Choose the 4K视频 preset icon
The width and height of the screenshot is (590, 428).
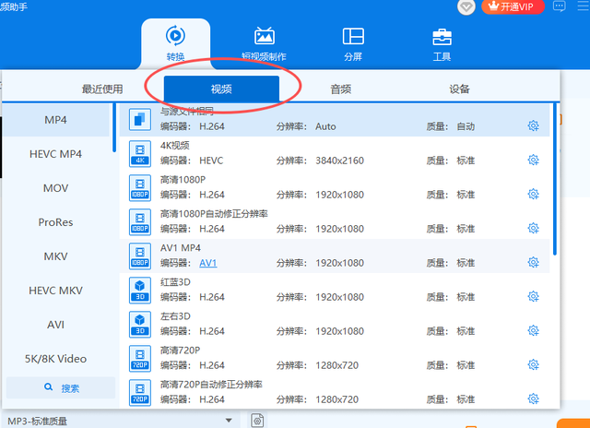click(140, 154)
